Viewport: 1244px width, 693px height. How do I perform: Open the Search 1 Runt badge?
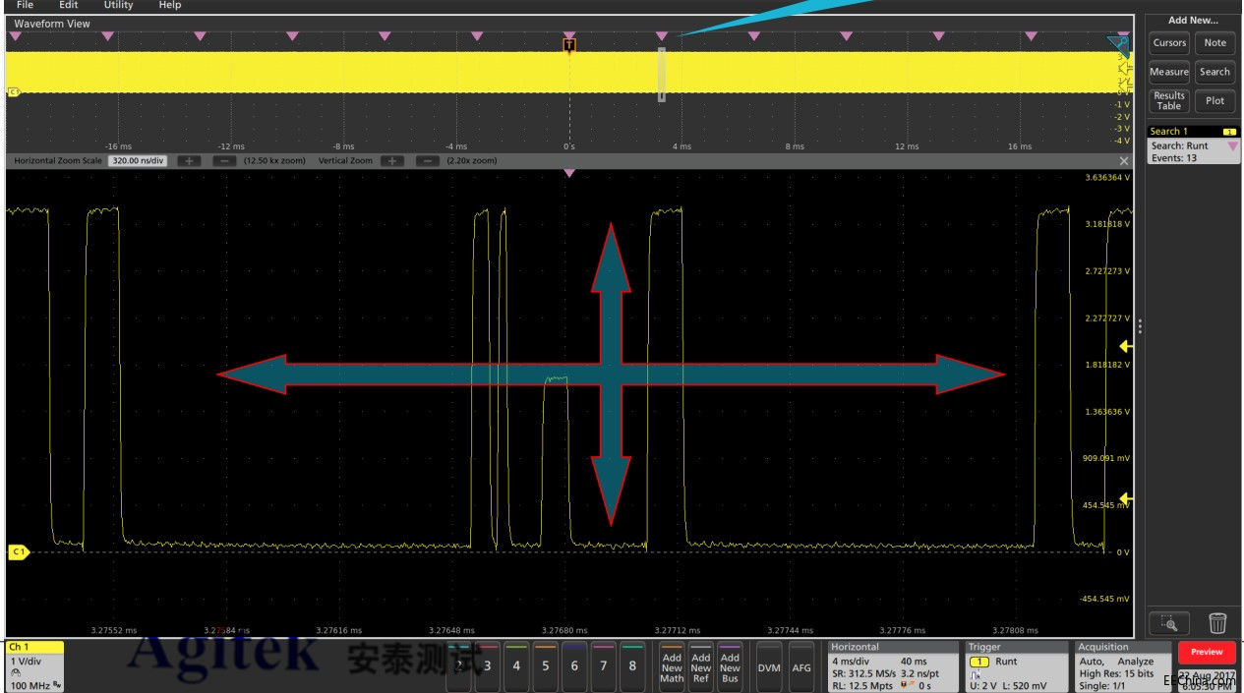pos(1193,144)
